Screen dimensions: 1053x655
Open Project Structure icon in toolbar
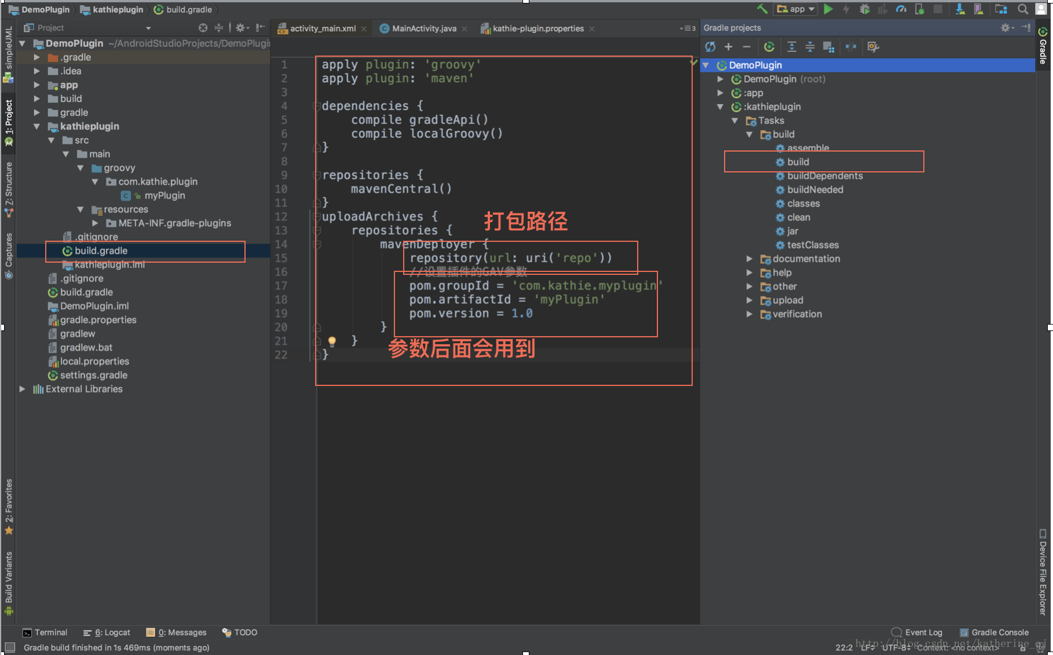1001,9
